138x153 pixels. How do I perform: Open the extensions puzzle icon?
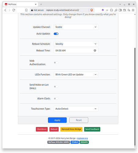click(111, 10)
